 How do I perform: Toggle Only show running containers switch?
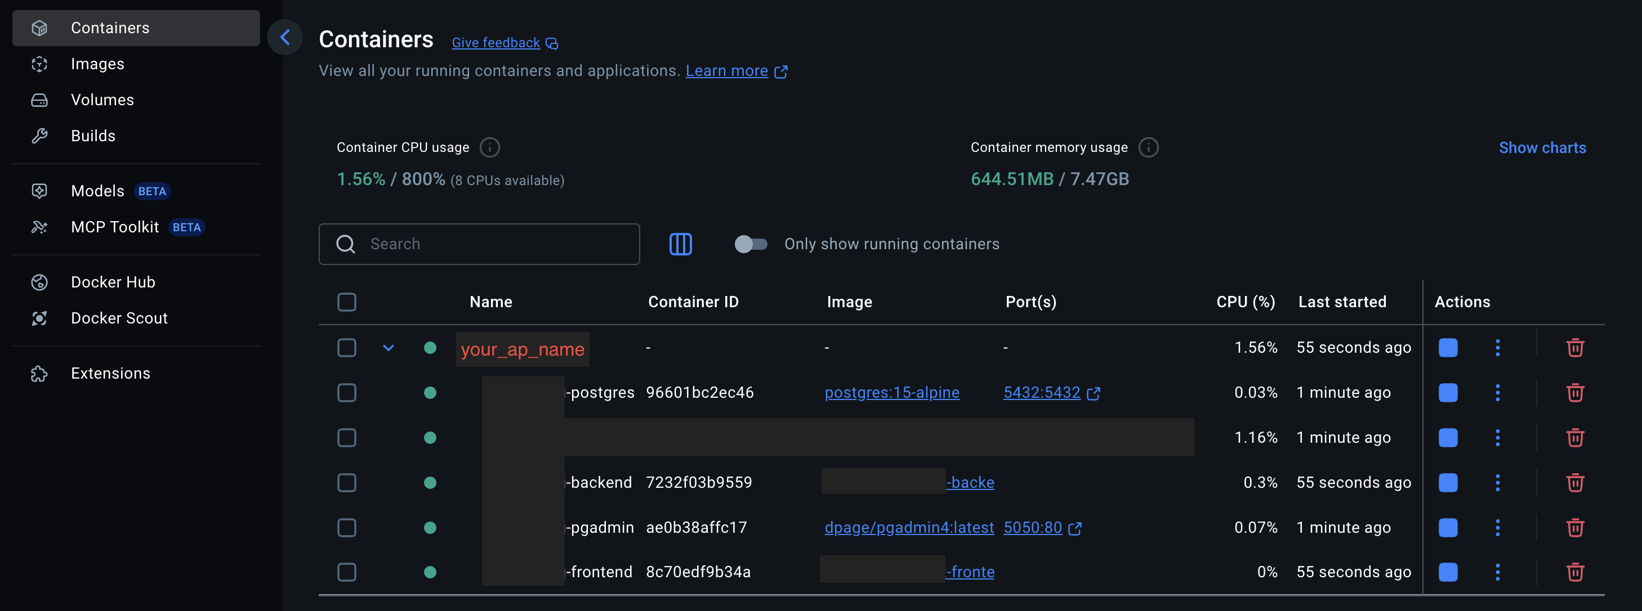coord(750,244)
